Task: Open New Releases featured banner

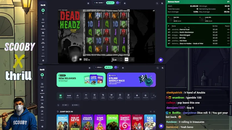Action: 81,80
